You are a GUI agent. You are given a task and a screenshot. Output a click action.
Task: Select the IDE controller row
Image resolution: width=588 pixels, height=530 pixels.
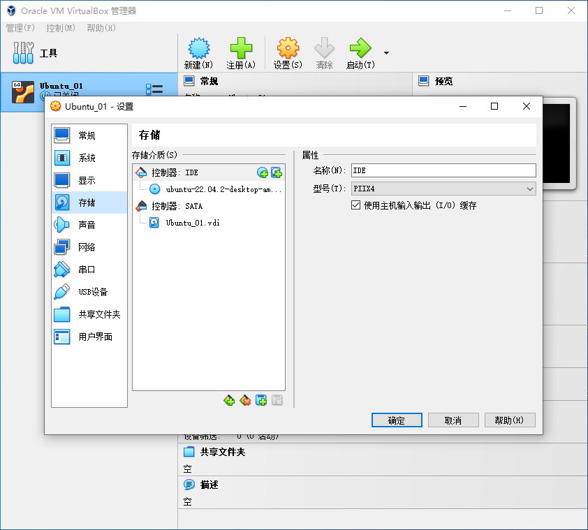click(209, 172)
